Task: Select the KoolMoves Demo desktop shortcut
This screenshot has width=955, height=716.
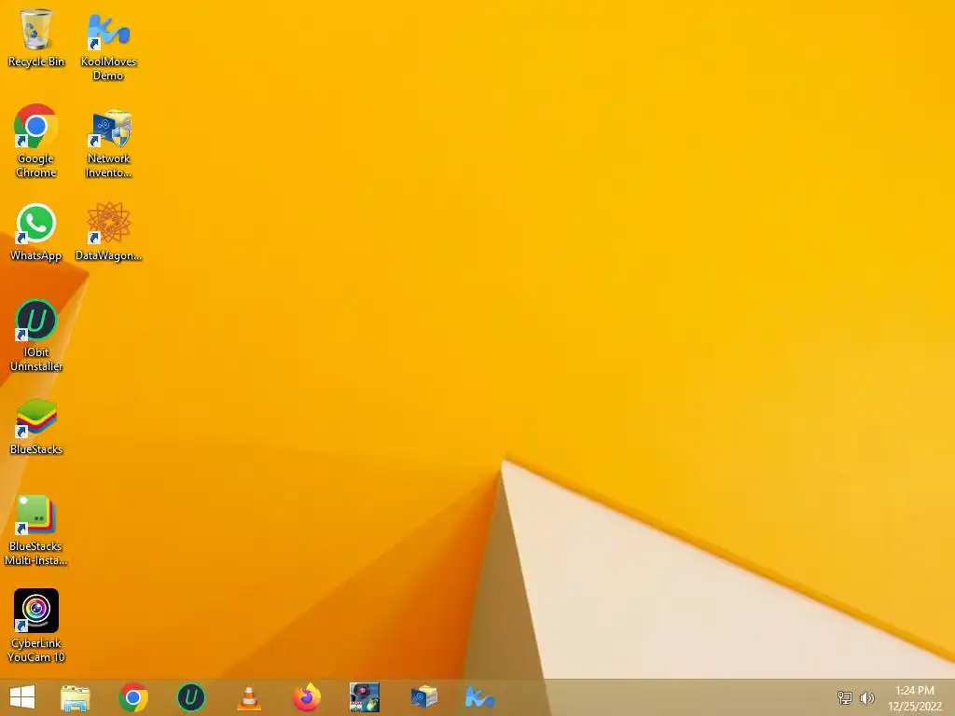Action: pyautogui.click(x=108, y=47)
